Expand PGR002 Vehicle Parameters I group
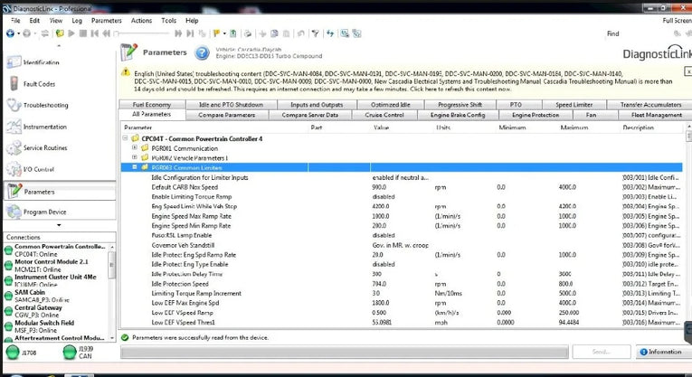This screenshot has width=692, height=377. [x=135, y=157]
